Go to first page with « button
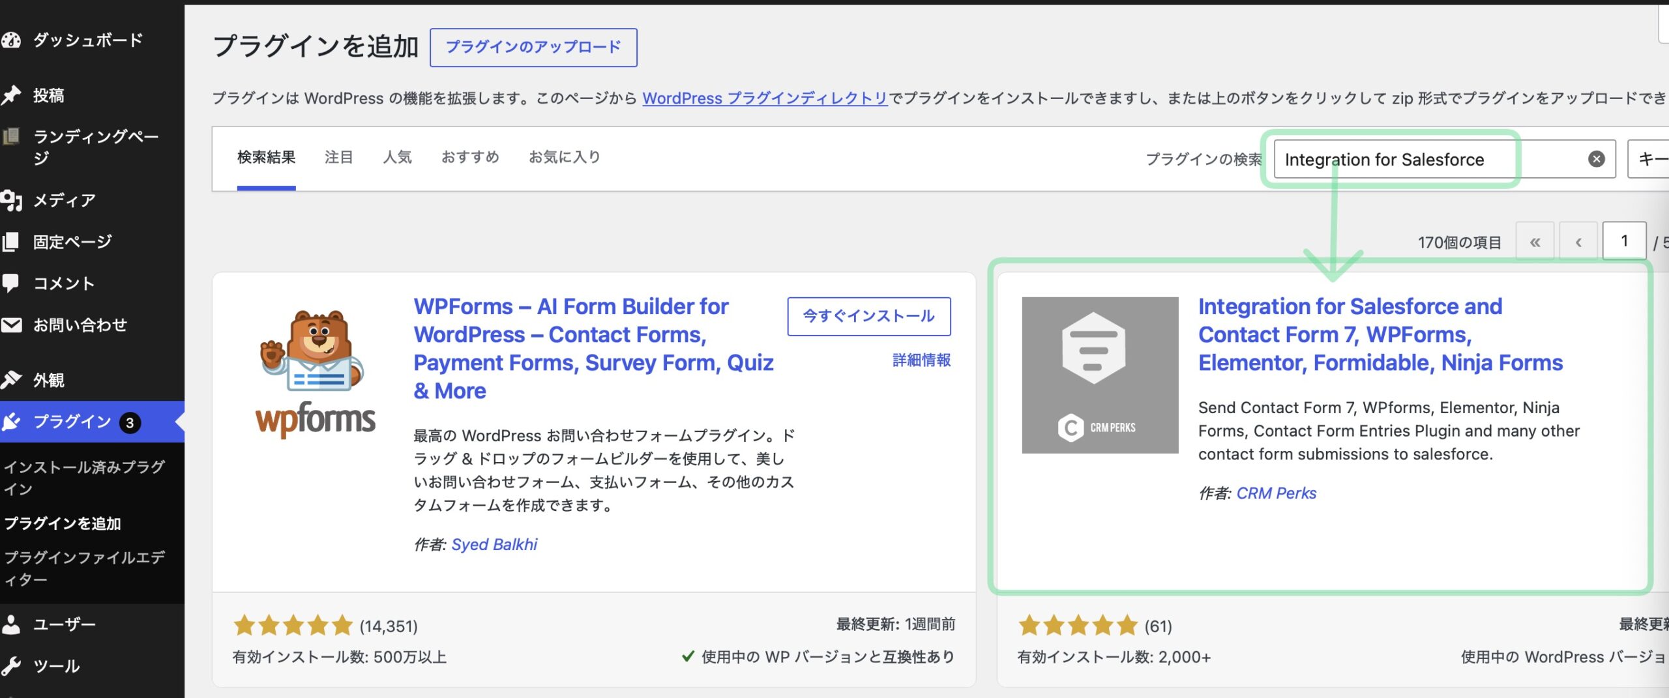The image size is (1669, 698). point(1535,242)
